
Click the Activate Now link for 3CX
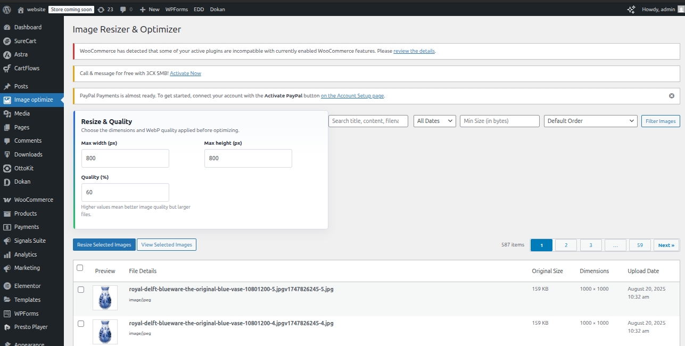pos(185,73)
